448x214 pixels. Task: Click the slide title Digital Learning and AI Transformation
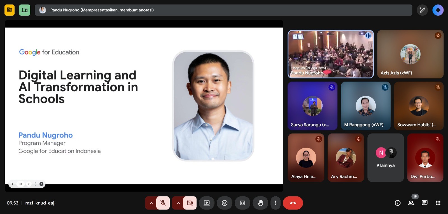click(78, 87)
